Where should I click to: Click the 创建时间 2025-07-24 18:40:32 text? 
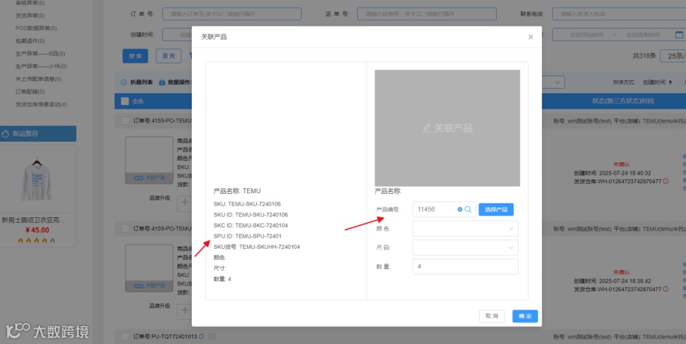(x=612, y=173)
